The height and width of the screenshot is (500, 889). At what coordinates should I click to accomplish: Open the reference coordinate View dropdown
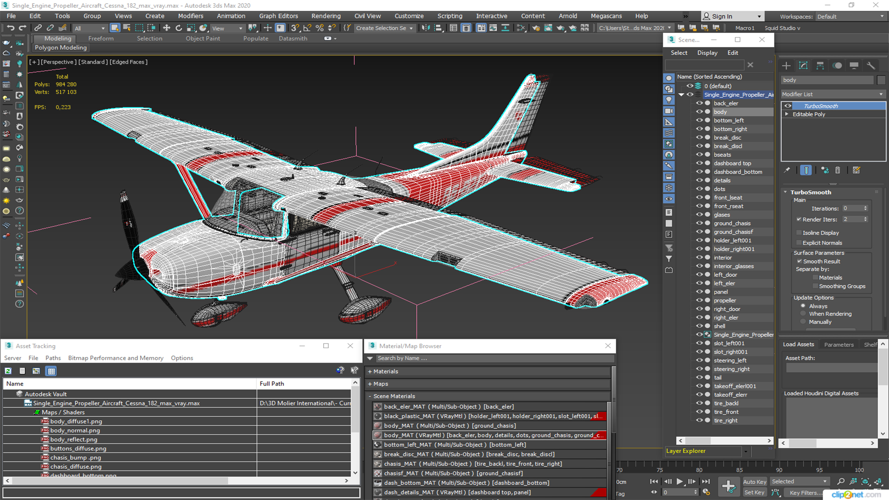click(227, 28)
